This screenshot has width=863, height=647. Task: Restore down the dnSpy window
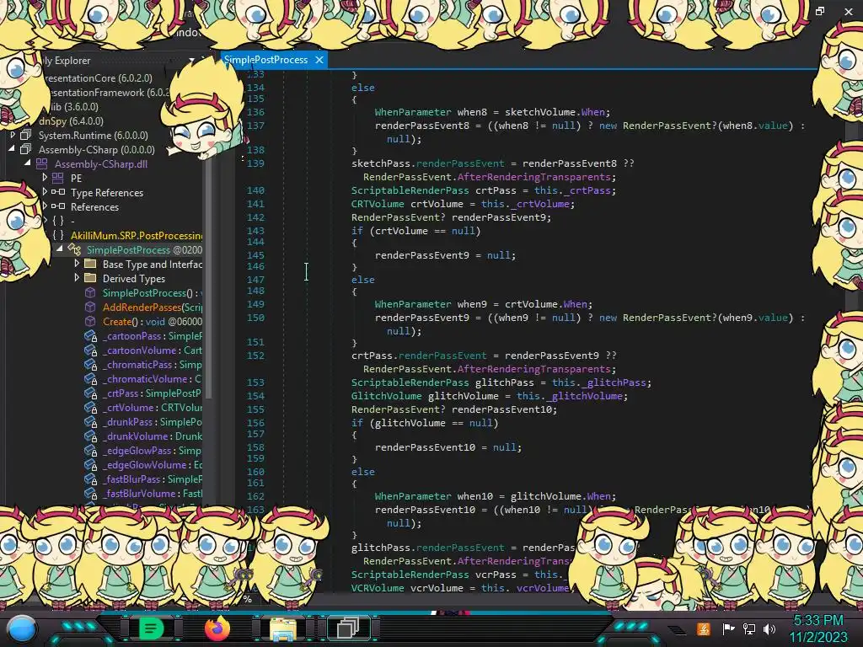[x=820, y=11]
